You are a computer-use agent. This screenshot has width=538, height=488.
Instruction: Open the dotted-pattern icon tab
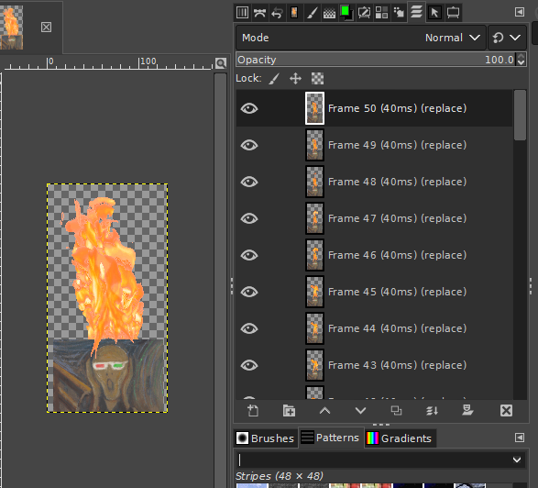point(329,13)
